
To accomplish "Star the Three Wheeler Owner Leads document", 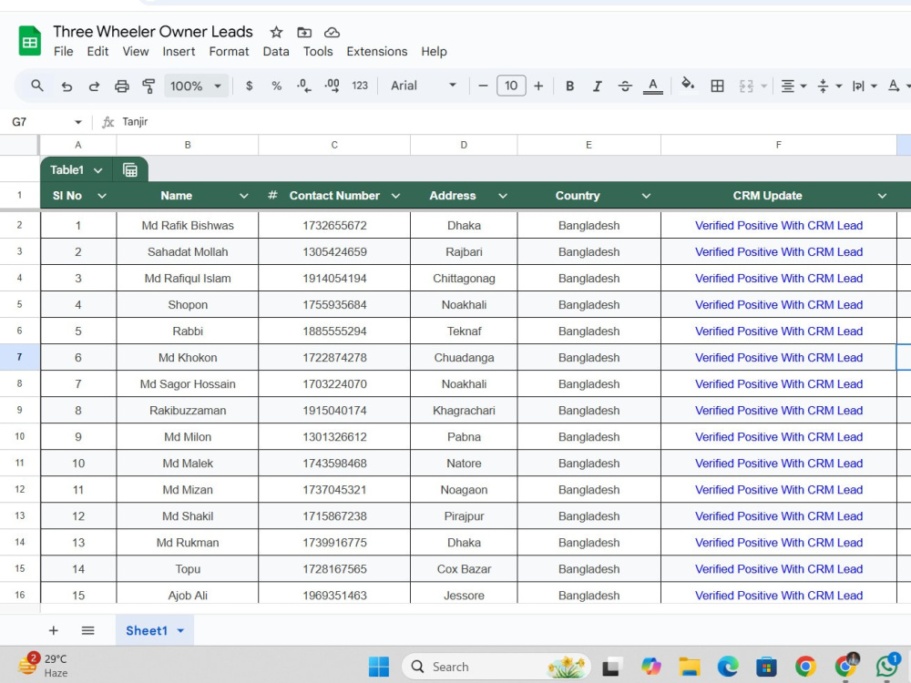I will point(277,33).
